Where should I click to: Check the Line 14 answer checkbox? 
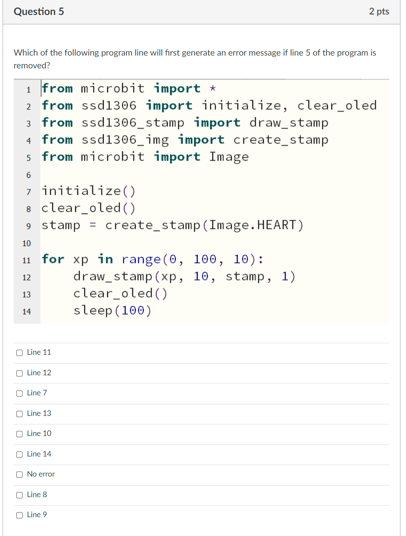point(19,454)
